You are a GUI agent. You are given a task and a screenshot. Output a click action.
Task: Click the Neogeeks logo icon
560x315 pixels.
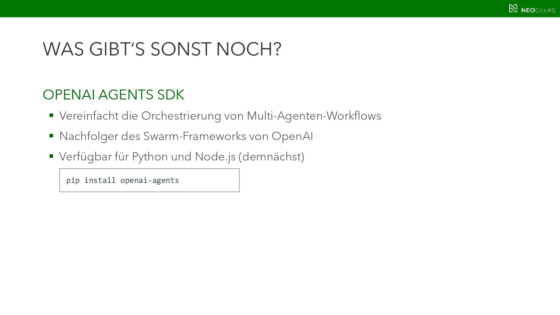(x=513, y=8)
